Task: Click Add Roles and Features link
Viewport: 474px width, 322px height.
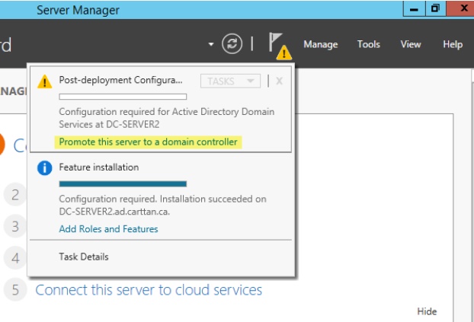Action: point(108,229)
